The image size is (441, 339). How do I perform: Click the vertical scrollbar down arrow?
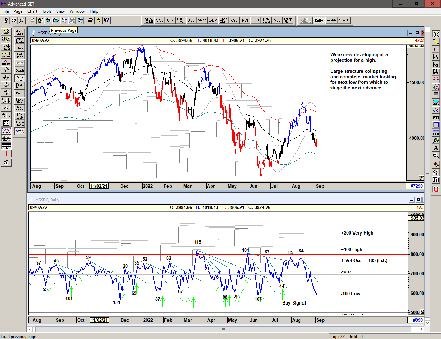427,323
